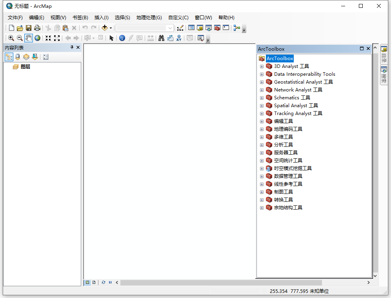Open the Find binoculars tool
Image resolution: width=391 pixels, height=298 pixels.
click(161, 38)
